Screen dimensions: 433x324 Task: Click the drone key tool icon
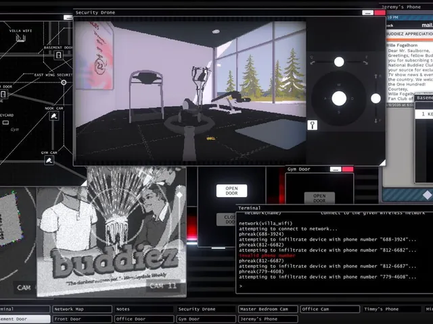313,125
